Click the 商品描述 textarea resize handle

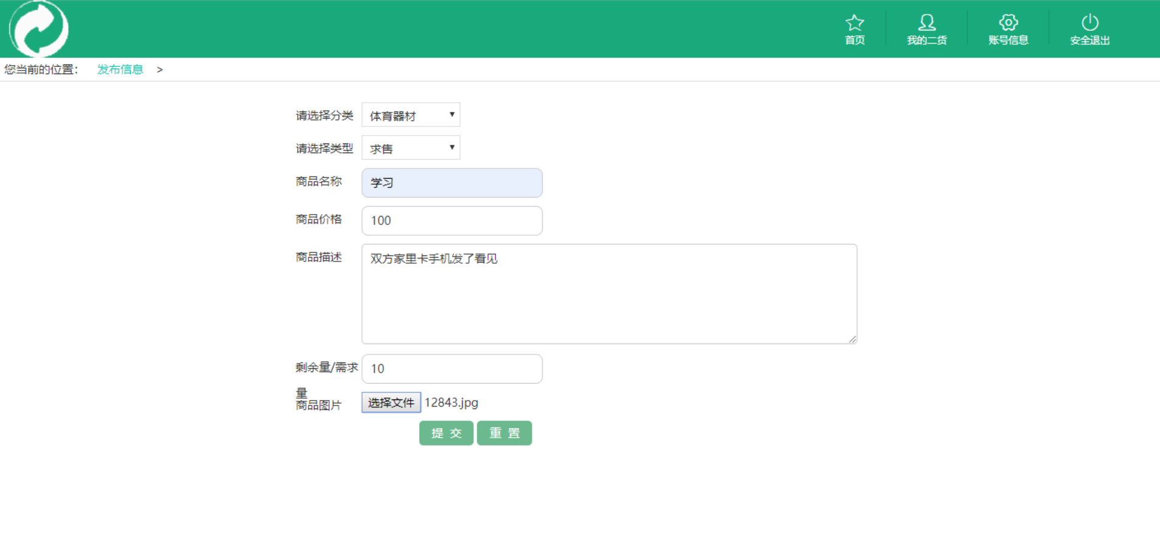pos(852,339)
